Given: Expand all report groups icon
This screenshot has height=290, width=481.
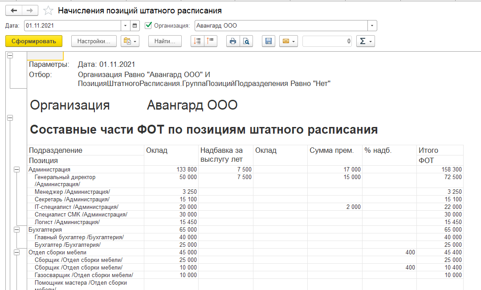Looking at the screenshot, I should pos(197,41).
